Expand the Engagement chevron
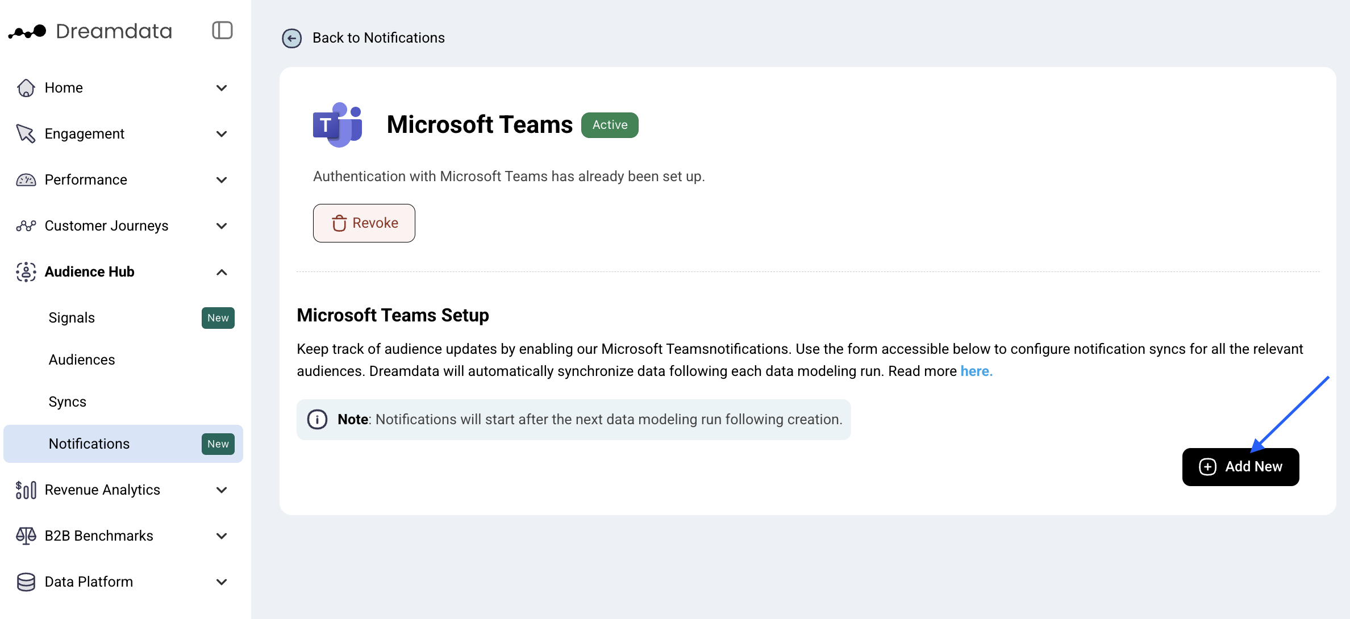The image size is (1350, 619). pyautogui.click(x=222, y=134)
